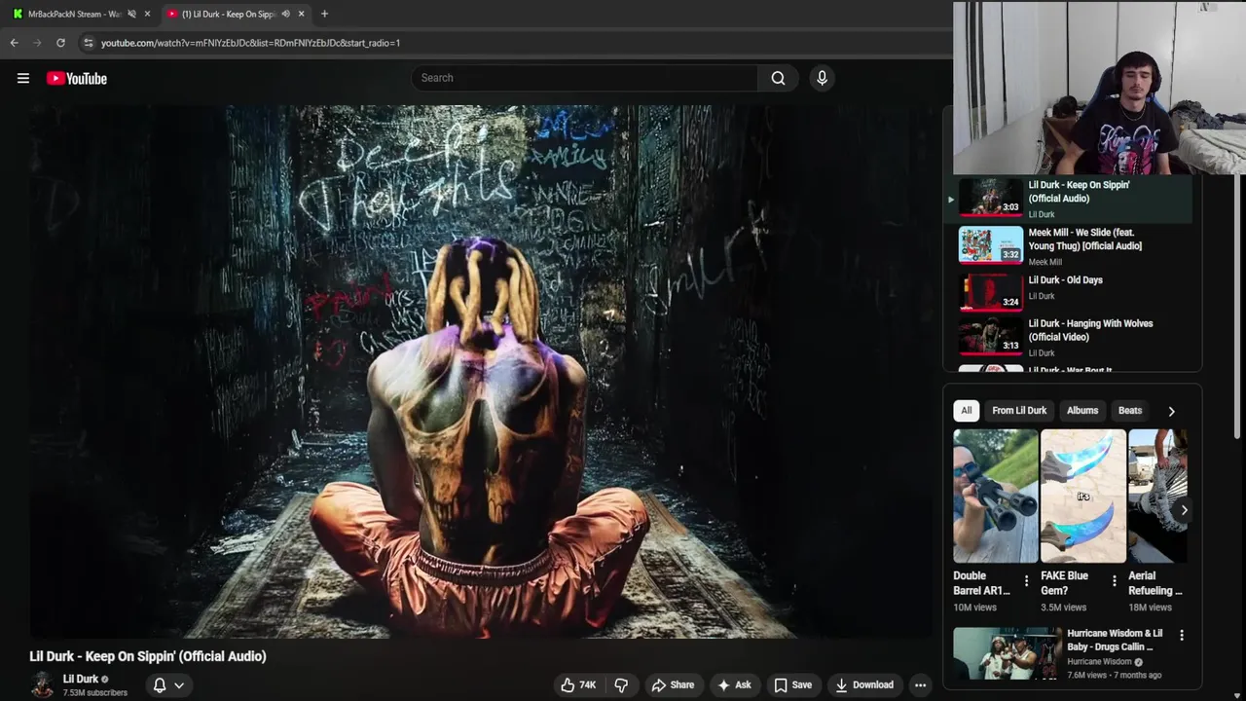Mute the Lil Durk tab speaker icon
Screen dimensions: 1246x701
(x=285, y=14)
